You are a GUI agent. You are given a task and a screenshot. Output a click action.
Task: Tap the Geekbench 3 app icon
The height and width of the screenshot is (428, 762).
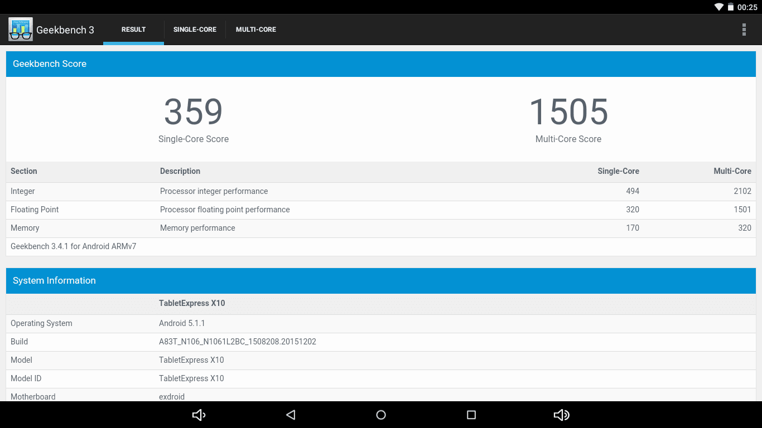[x=21, y=30]
